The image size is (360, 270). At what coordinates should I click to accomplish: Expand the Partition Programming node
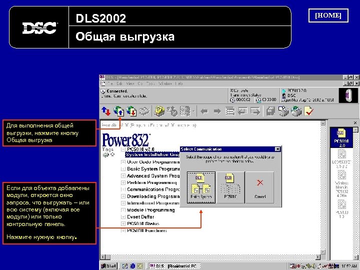click(x=123, y=183)
